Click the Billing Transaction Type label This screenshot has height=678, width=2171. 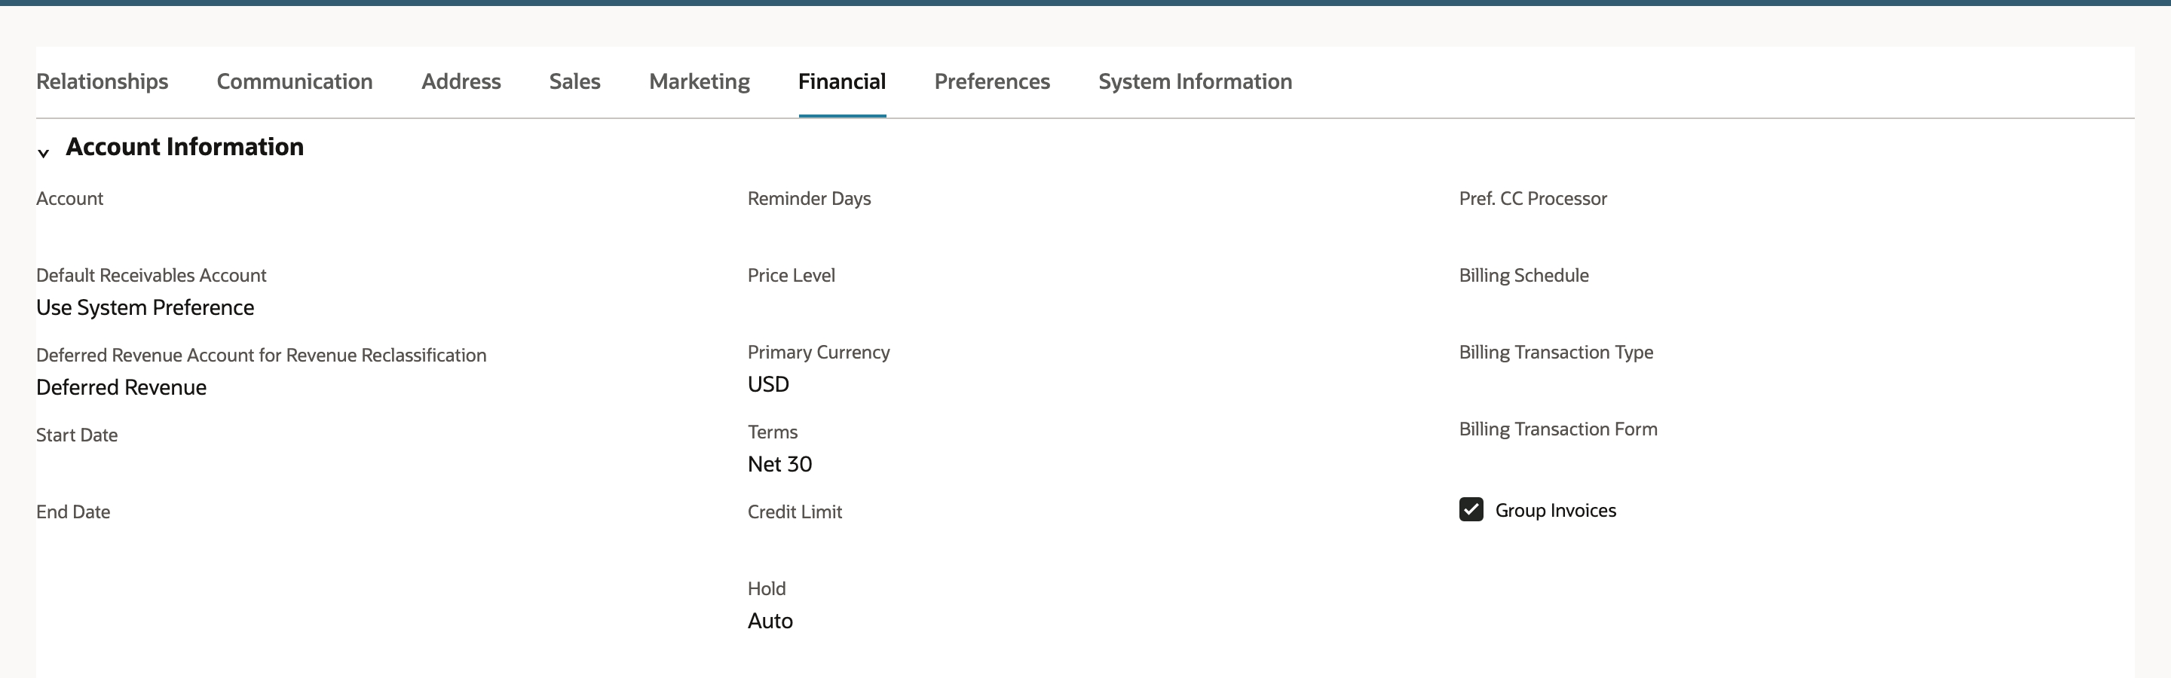point(1556,352)
